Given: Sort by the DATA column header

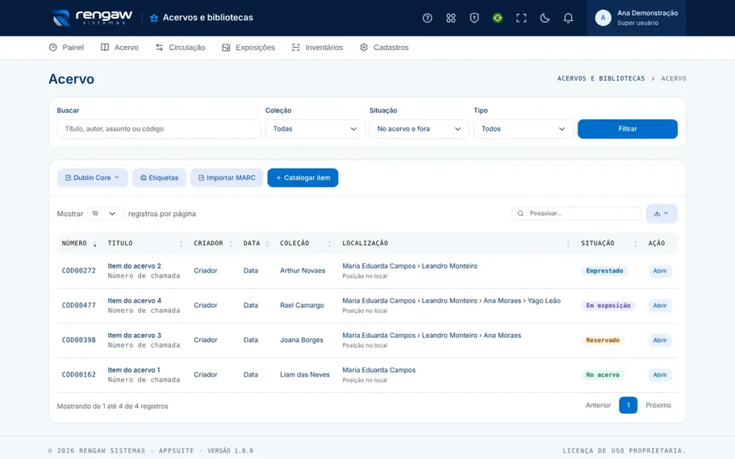Looking at the screenshot, I should (256, 243).
